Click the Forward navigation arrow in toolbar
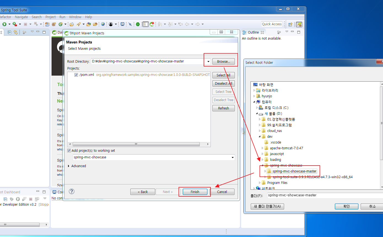The width and height of the screenshot is (383, 237). click(x=198, y=24)
